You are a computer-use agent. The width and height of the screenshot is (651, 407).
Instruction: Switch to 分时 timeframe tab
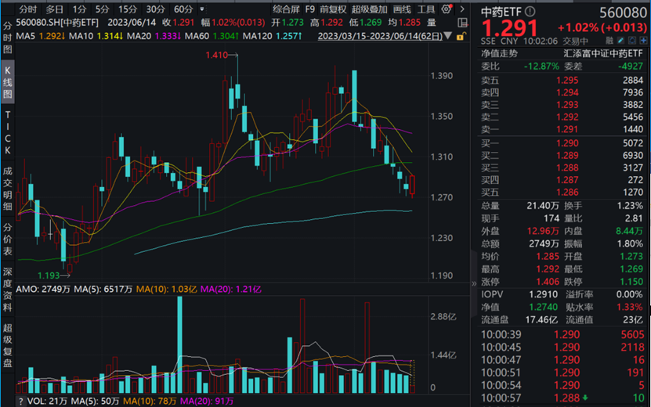tap(28, 9)
